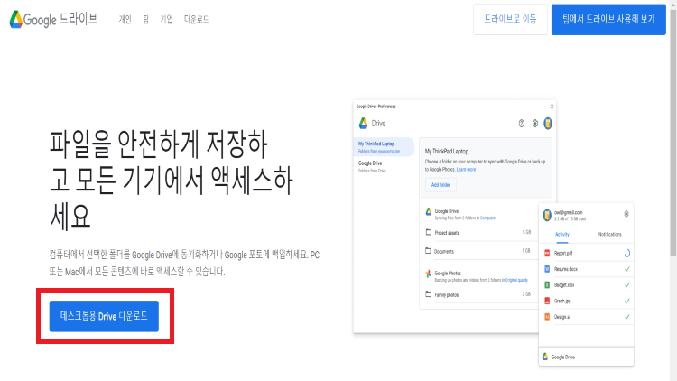
Task: Click 팀에서 드라이브 사용해 보기 button
Action: click(608, 19)
